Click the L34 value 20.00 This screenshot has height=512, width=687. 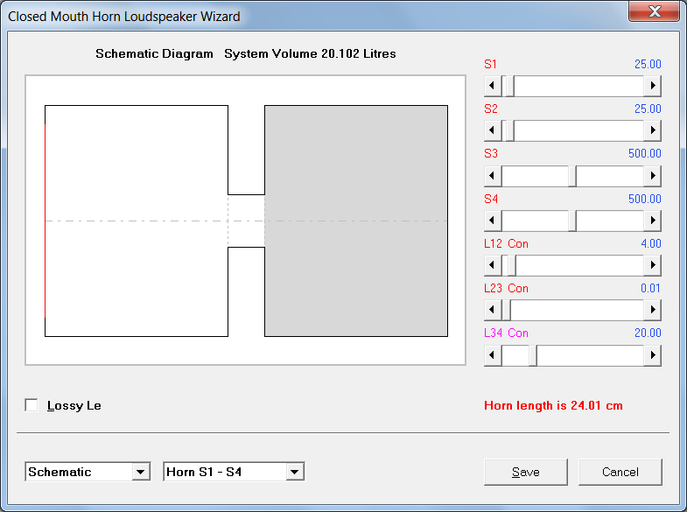point(648,333)
